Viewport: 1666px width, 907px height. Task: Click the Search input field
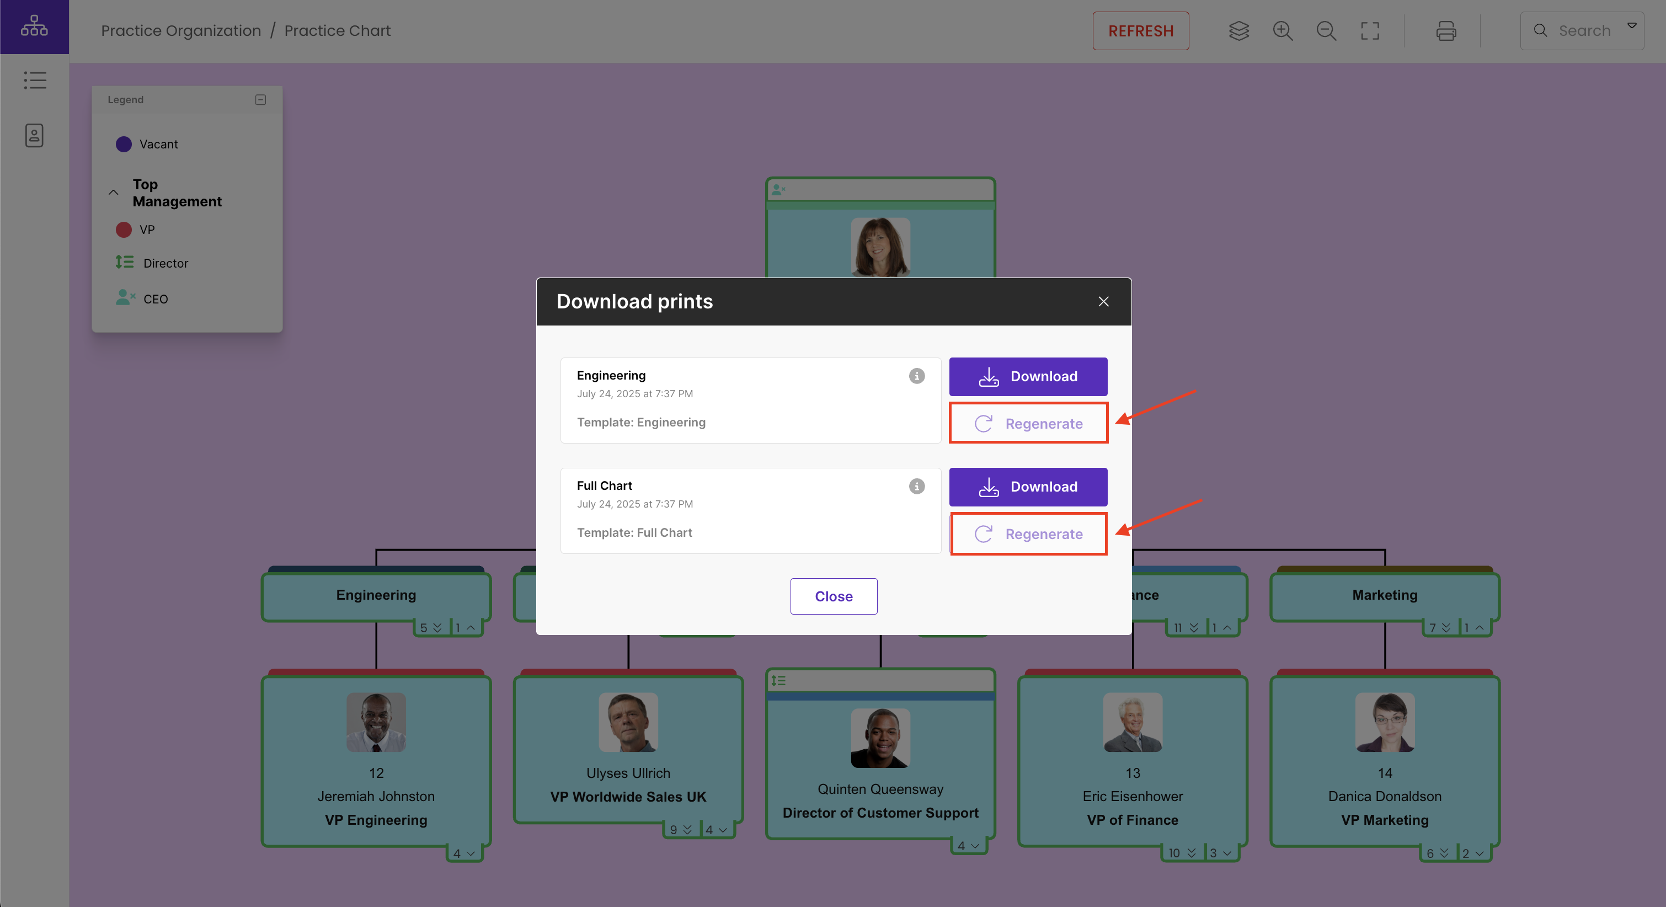click(1582, 30)
